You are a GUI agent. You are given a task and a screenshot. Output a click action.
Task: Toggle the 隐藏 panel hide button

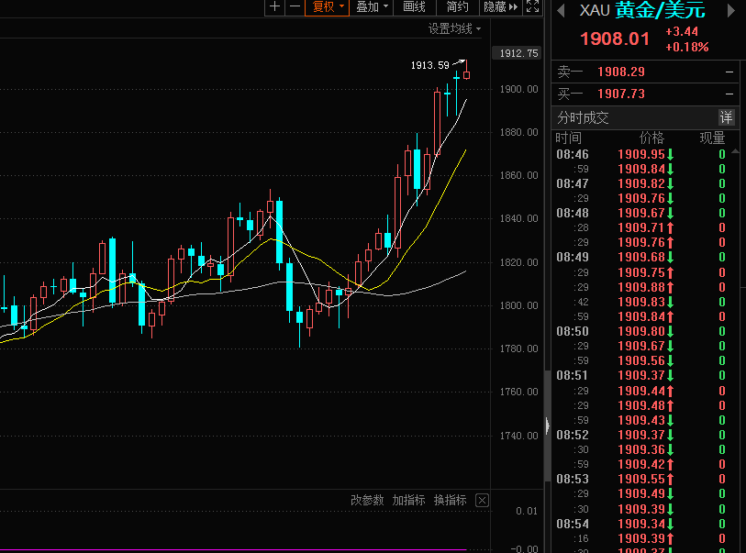pos(500,6)
